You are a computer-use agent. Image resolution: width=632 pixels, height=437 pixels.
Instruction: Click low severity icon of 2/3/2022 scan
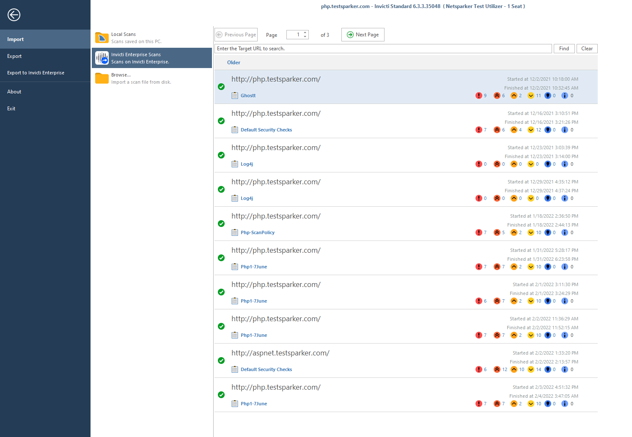pos(531,404)
